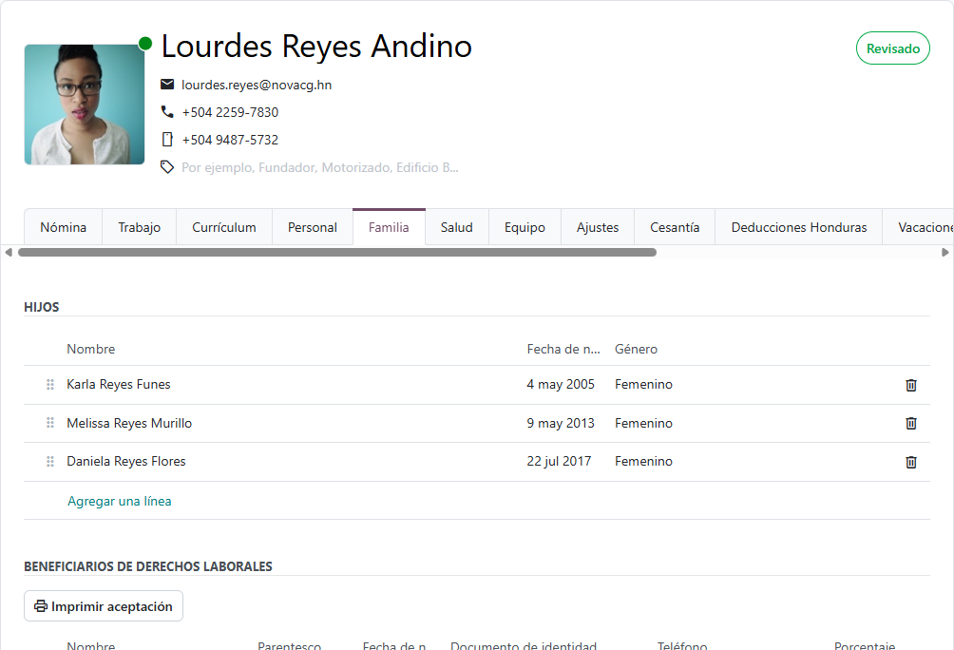Viewport: 954px width, 650px height.
Task: Select the name Melissa Reyes Murillo
Action: [129, 423]
